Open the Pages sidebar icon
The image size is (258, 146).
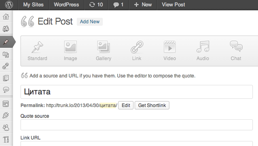point(6,78)
